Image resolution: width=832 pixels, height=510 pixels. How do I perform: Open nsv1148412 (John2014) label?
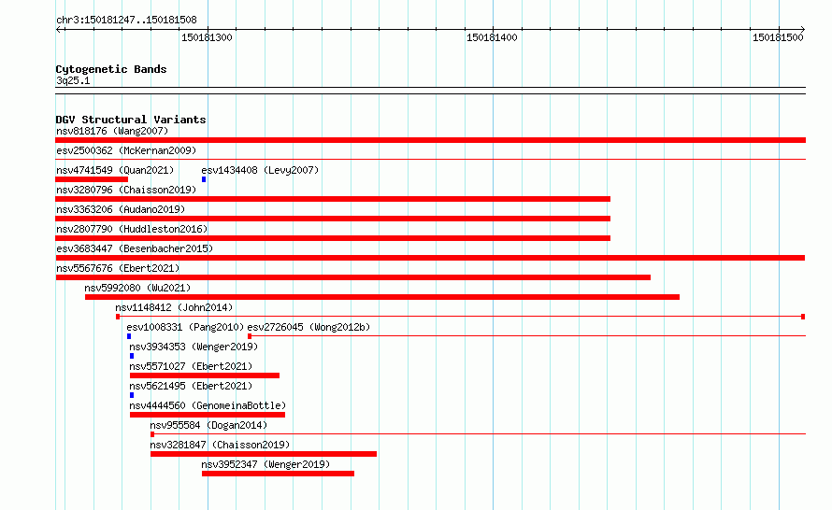tap(174, 307)
